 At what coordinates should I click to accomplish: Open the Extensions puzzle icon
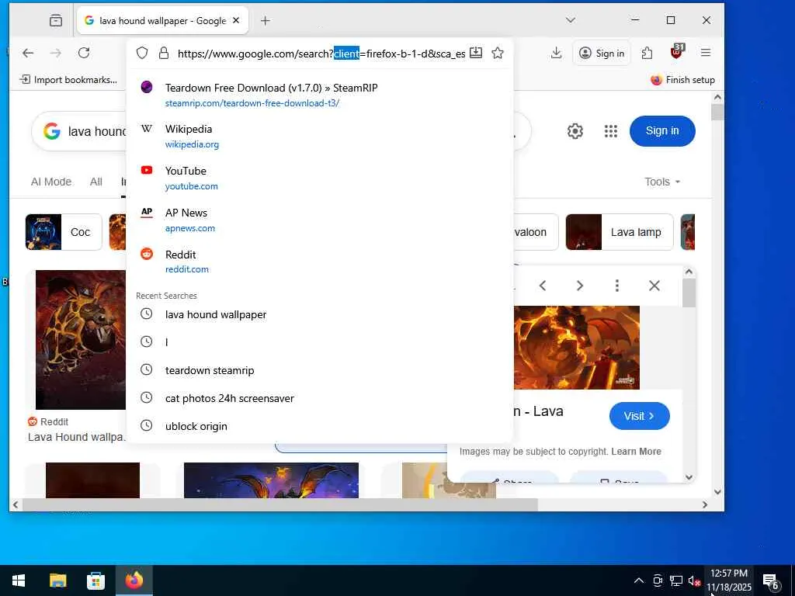[x=647, y=53]
